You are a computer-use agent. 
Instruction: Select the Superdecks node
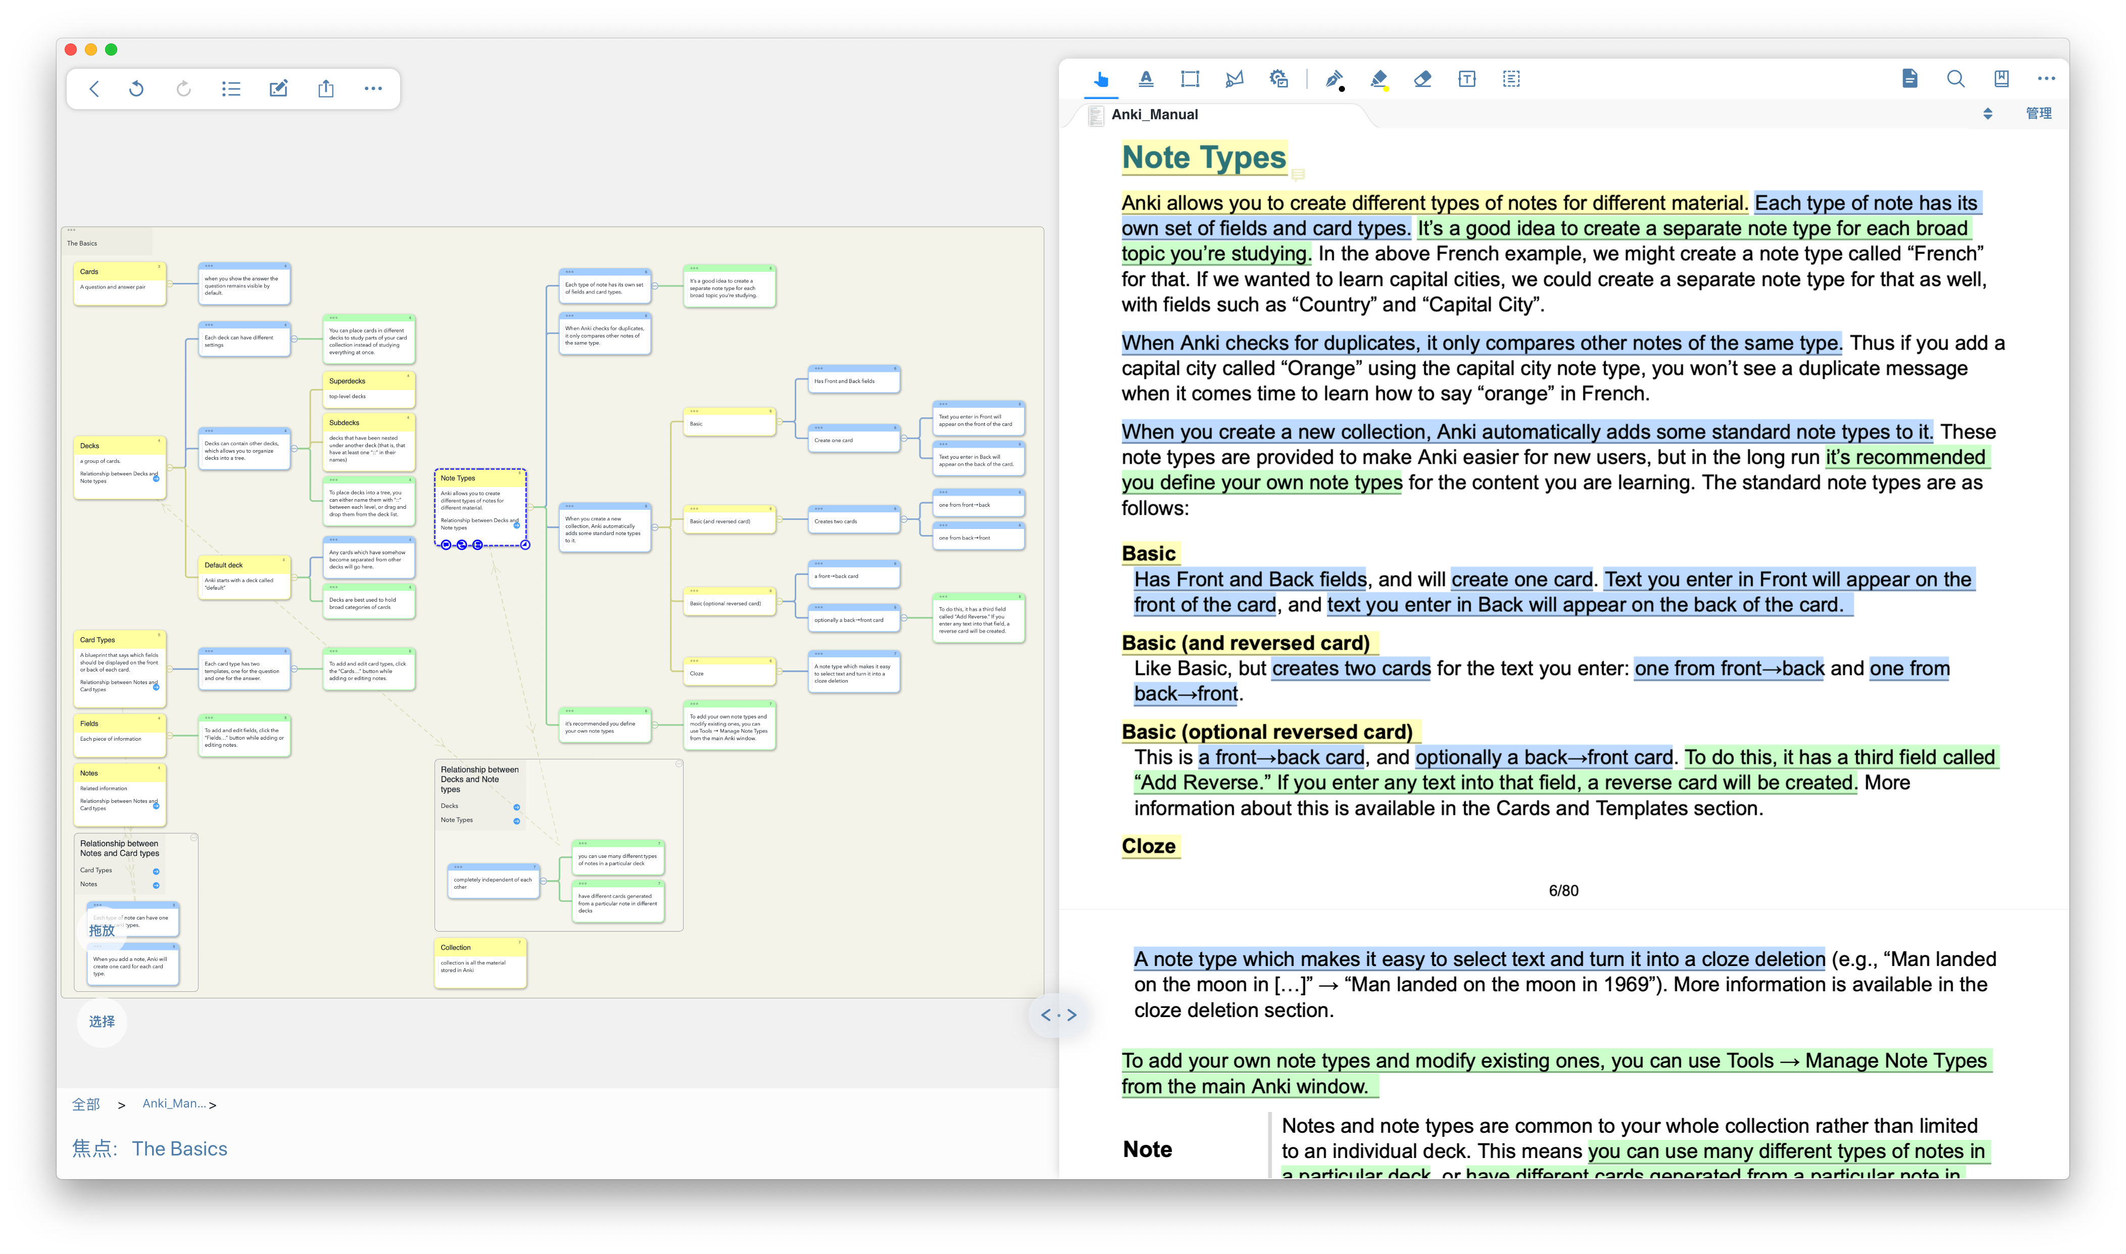point(368,389)
